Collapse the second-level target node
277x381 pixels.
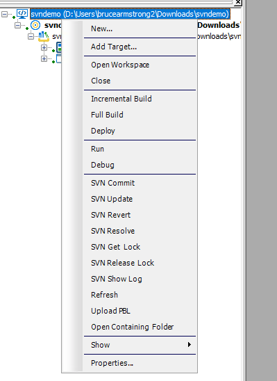(x=17, y=25)
